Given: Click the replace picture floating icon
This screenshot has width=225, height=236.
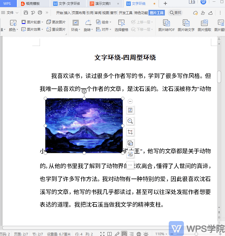Looking at the screenshot, I should pyautogui.click(x=130, y=154).
